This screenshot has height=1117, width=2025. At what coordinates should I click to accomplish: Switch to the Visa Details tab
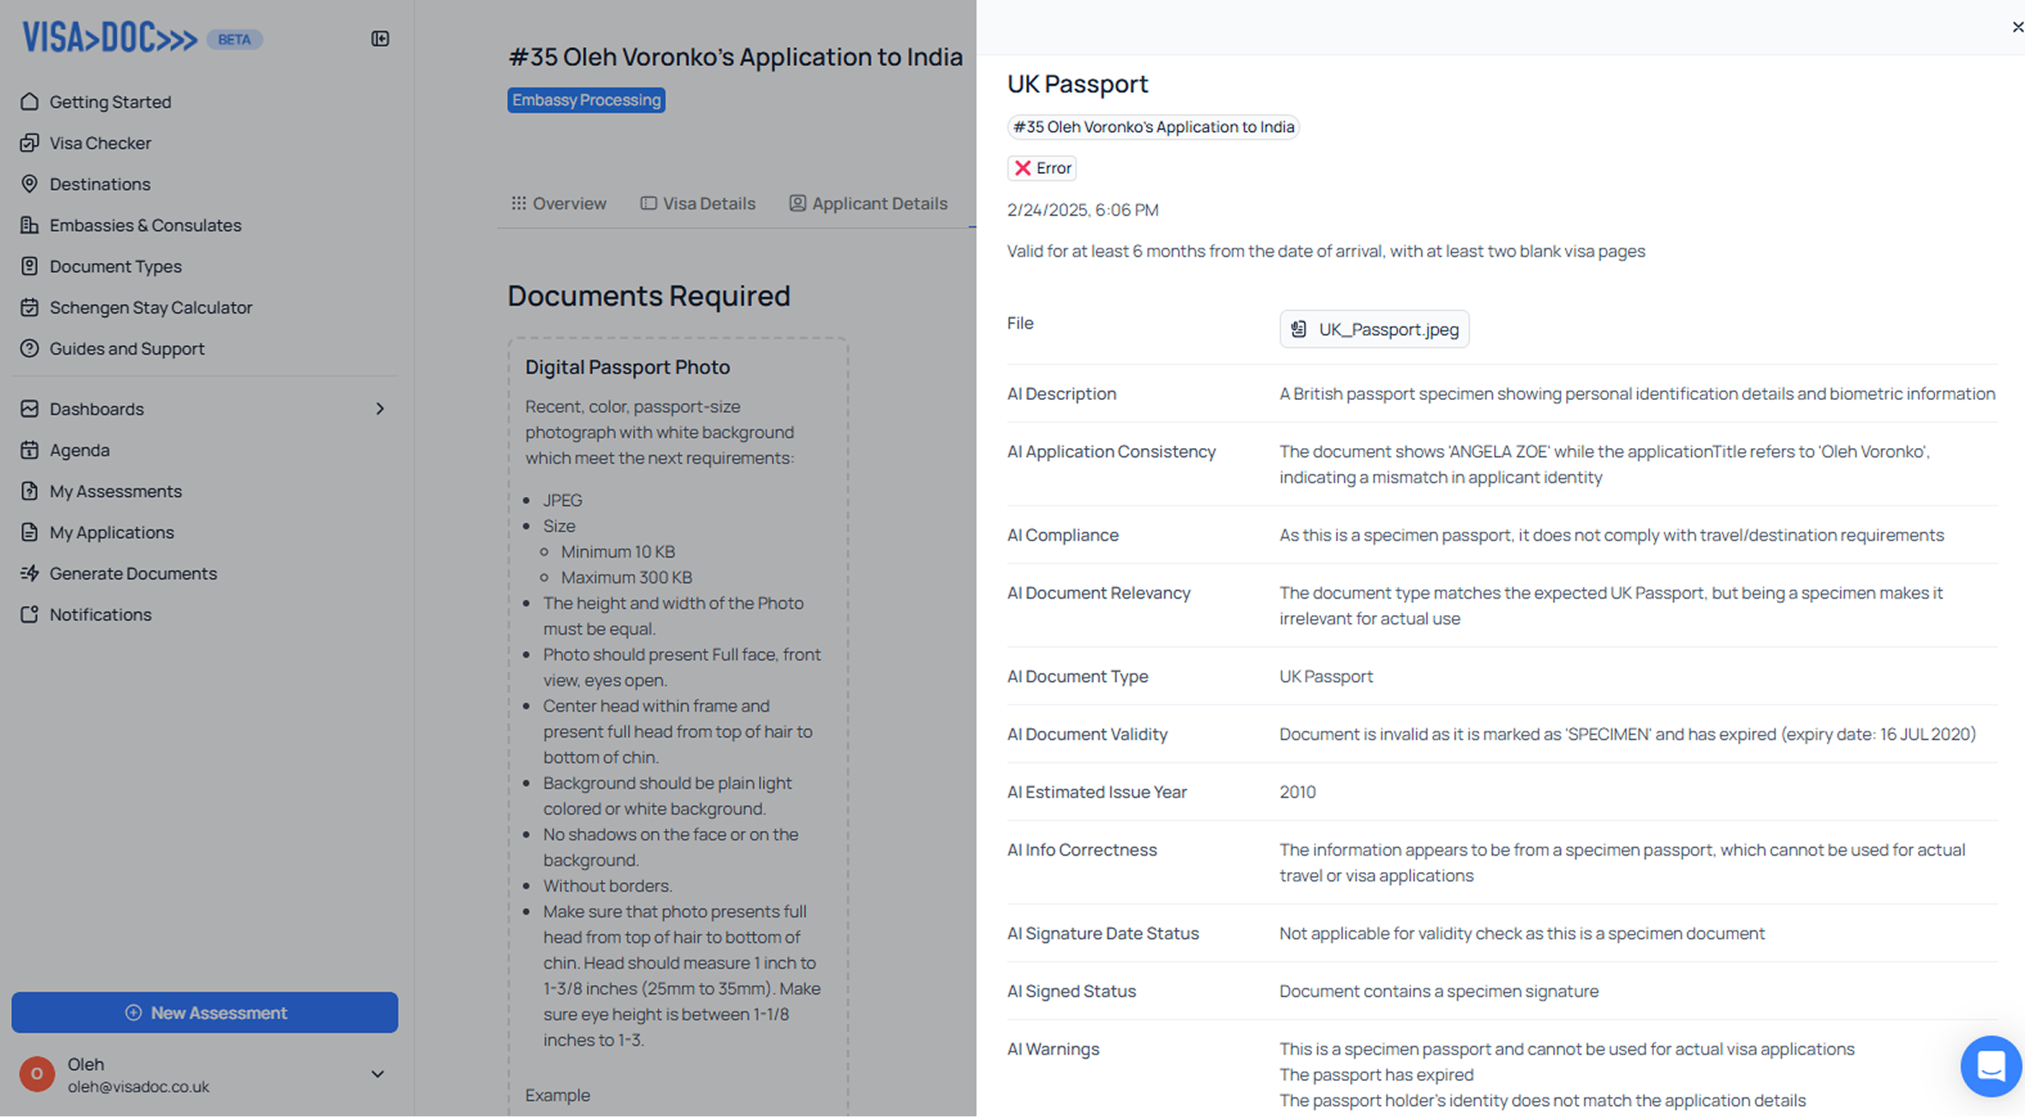[x=698, y=204]
